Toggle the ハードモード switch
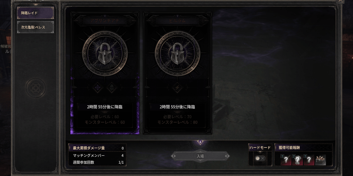Image resolution: width=353 pixels, height=176 pixels. click(x=260, y=158)
